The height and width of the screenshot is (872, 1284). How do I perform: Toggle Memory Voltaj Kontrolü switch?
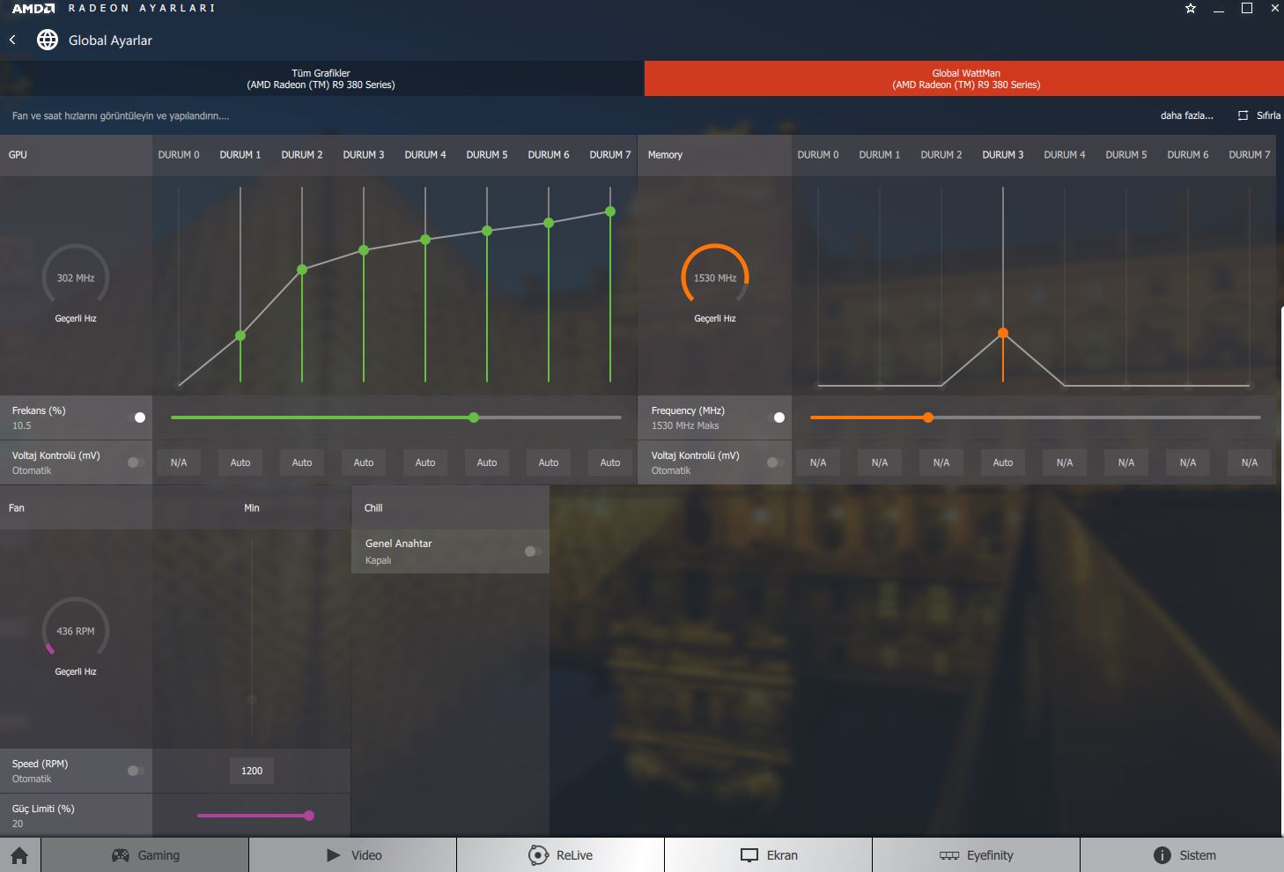776,462
